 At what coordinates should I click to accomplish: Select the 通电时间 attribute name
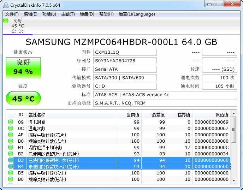point(37,122)
